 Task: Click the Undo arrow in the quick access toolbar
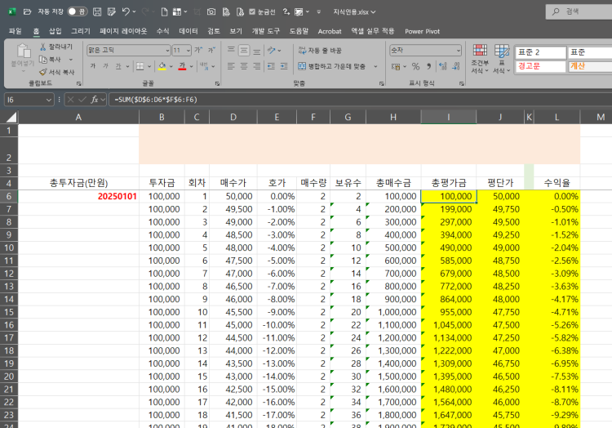point(125,12)
